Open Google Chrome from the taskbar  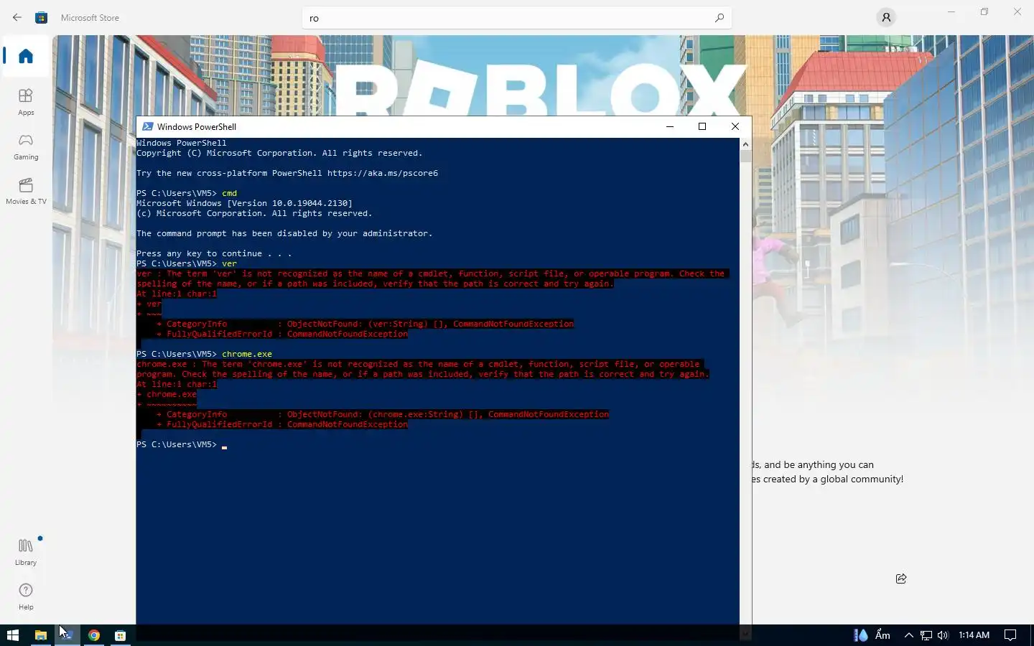(94, 635)
